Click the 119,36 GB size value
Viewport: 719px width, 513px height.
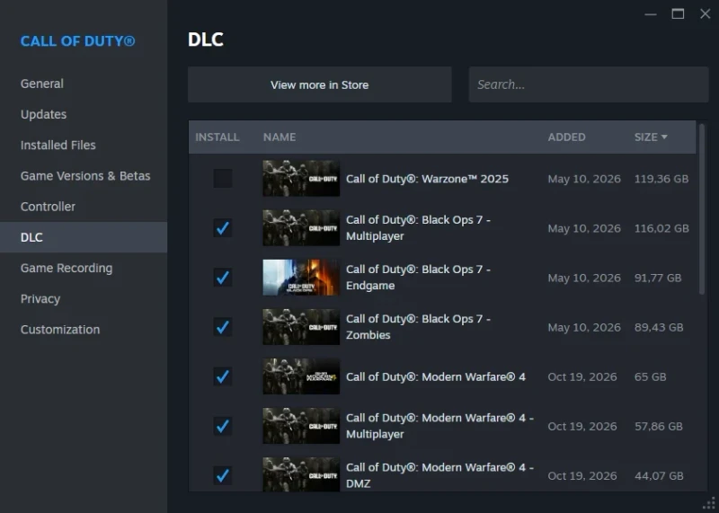(661, 179)
